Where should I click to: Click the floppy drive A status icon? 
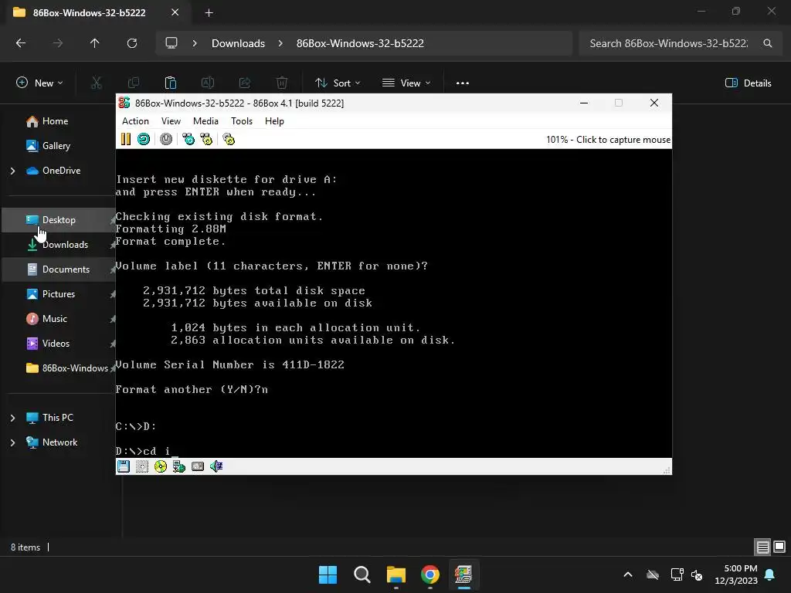(124, 466)
